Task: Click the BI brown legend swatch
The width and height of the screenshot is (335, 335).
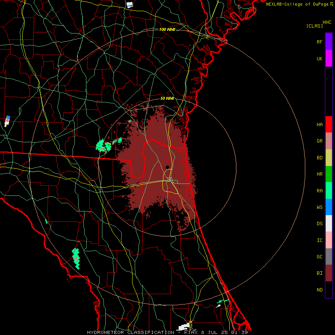Action: [x=329, y=273]
